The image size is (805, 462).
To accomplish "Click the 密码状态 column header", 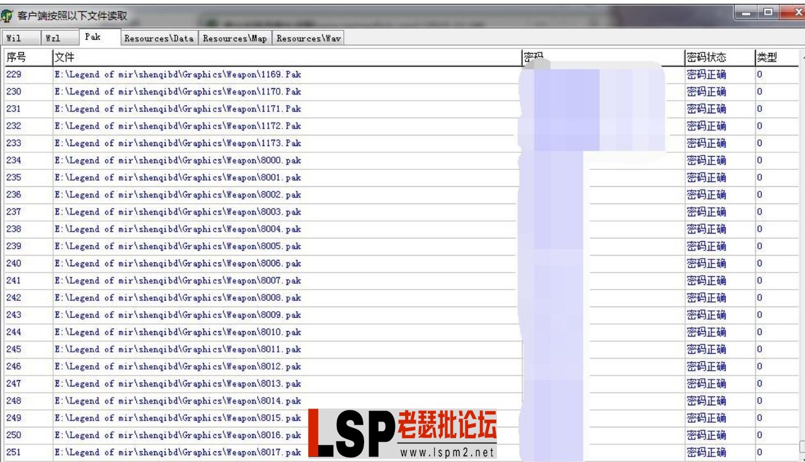I will point(719,57).
